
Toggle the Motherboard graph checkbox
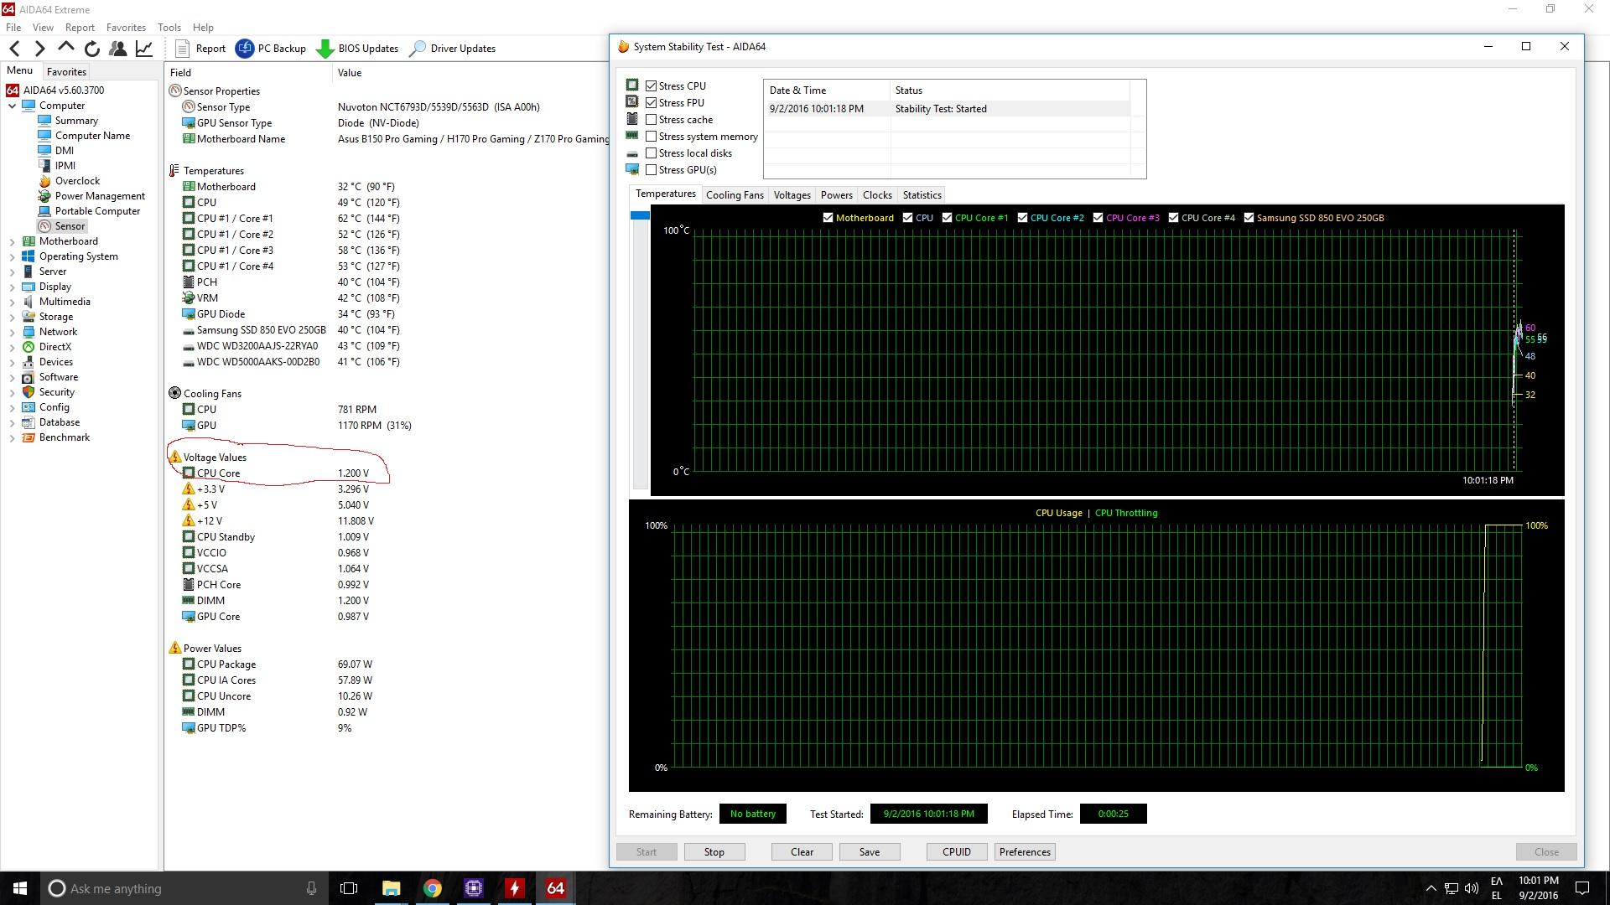click(828, 218)
